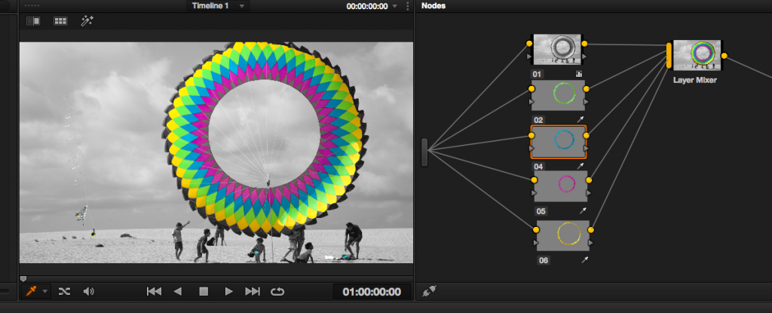Screen dimensions: 772x313
Task: Click node 01 RGB input dot
Action: click(x=529, y=44)
